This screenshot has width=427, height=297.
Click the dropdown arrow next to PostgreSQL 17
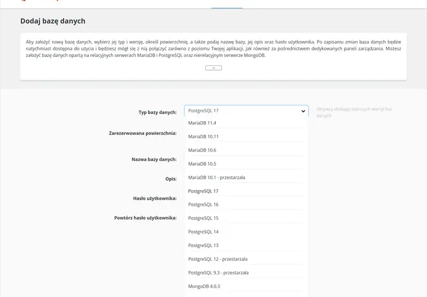click(303, 111)
